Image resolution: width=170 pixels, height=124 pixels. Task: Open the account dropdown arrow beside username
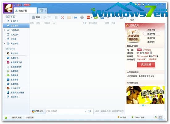(15, 5)
